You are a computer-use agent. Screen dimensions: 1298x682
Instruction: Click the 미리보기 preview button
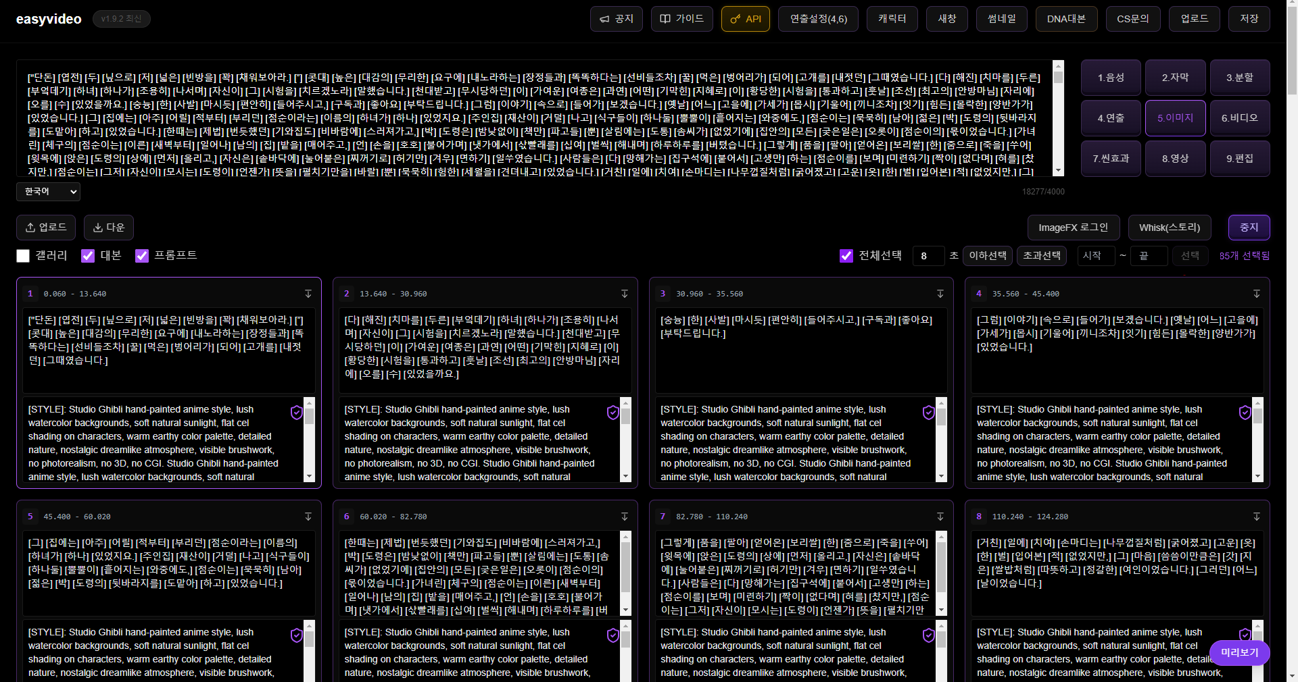1239,652
